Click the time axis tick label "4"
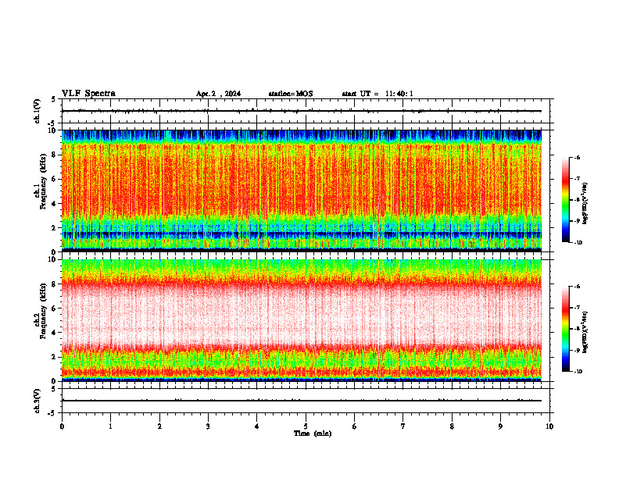 pos(257,426)
